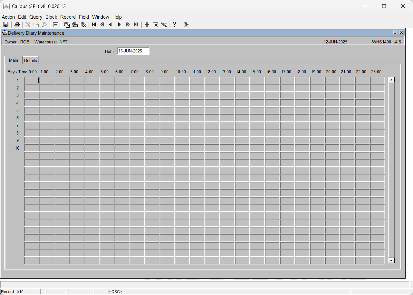
Task: Click the Copy icon in the toolbar
Action: tap(36, 25)
